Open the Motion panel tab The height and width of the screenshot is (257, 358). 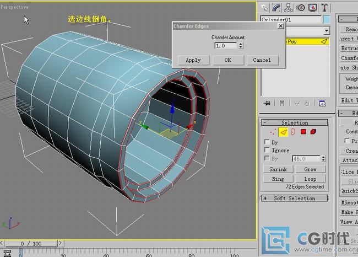click(301, 8)
